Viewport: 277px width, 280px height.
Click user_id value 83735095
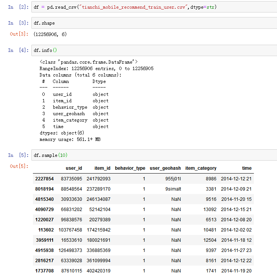(72, 179)
